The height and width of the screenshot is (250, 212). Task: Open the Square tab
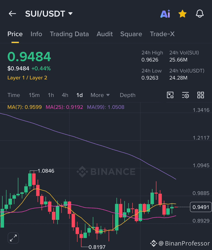pyautogui.click(x=131, y=34)
